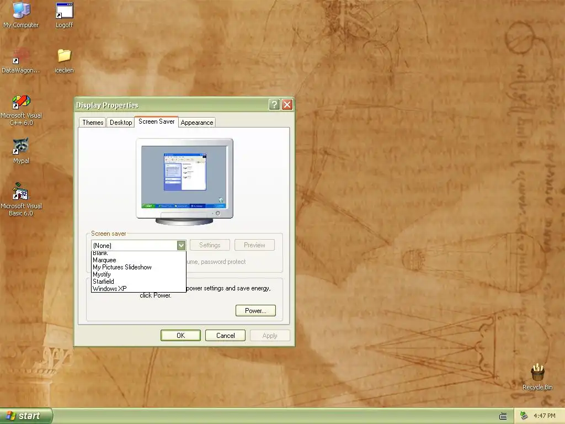Image resolution: width=565 pixels, height=424 pixels.
Task: Select the Logoff shortcut icon
Action: click(64, 14)
